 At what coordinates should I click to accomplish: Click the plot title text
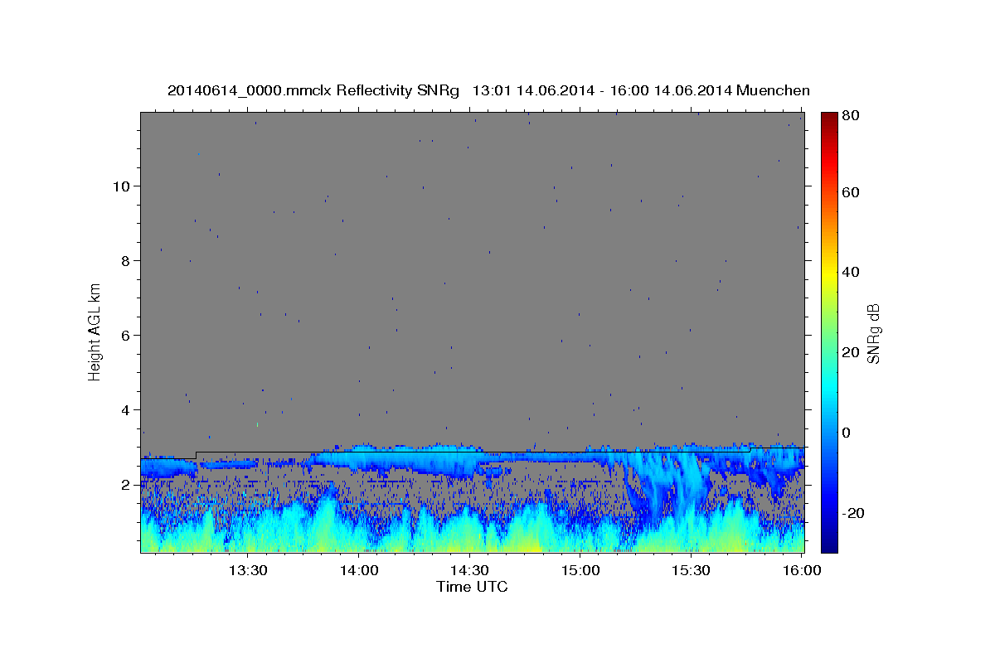pyautogui.click(x=488, y=91)
